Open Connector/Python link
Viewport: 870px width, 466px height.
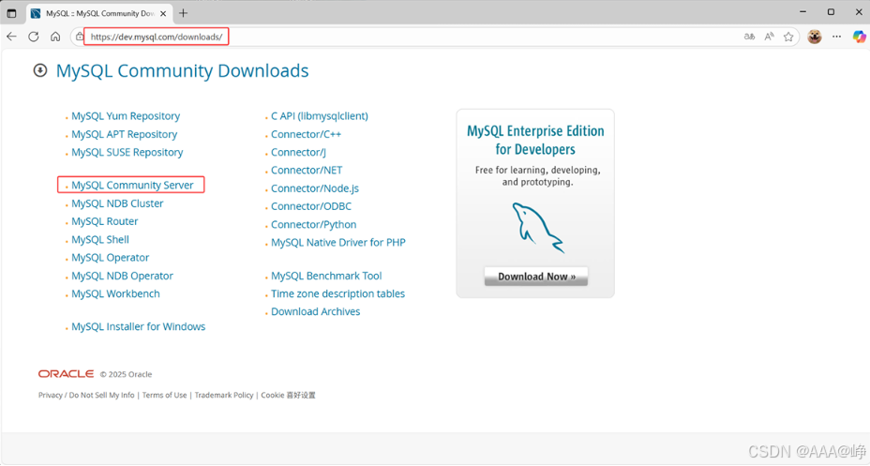coord(313,224)
